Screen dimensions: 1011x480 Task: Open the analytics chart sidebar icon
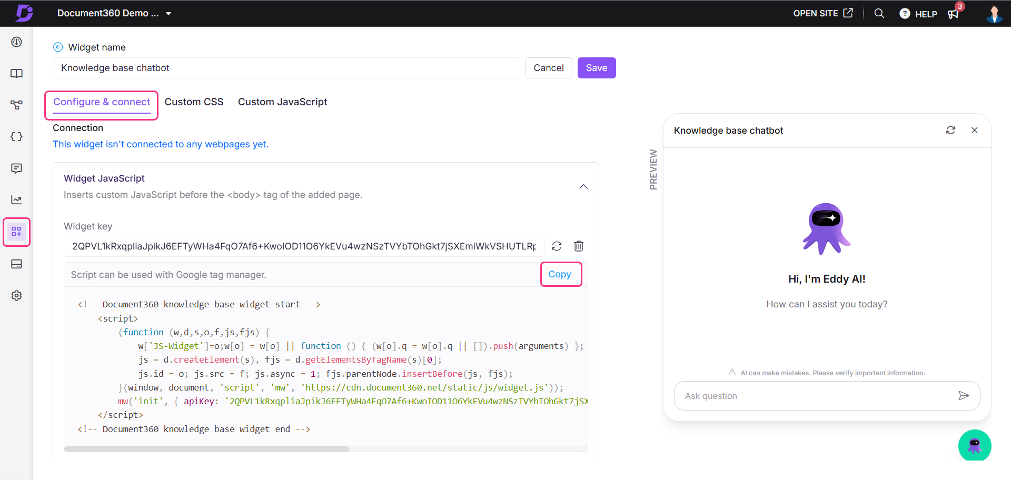[x=17, y=200]
